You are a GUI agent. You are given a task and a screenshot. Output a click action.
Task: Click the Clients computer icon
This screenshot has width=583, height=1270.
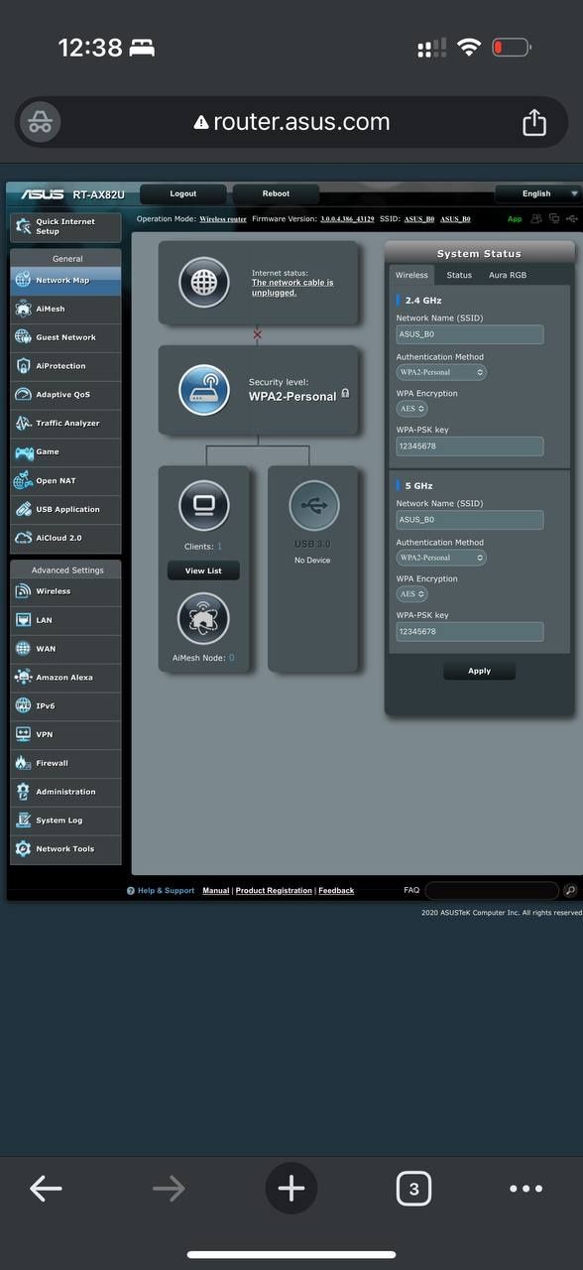click(x=204, y=507)
